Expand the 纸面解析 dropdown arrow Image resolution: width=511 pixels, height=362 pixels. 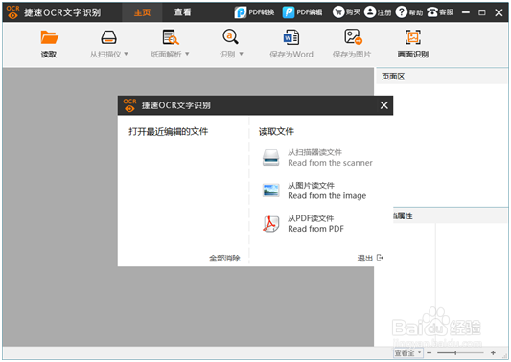pos(187,54)
